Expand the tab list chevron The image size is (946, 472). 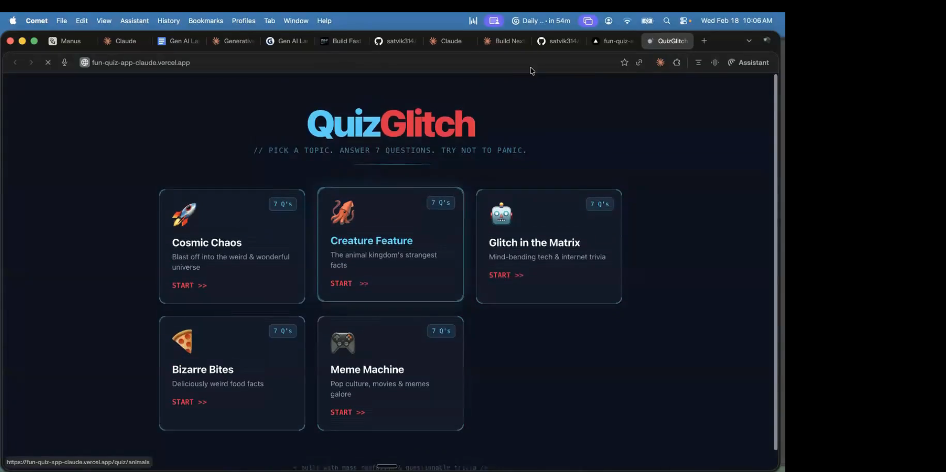(749, 41)
